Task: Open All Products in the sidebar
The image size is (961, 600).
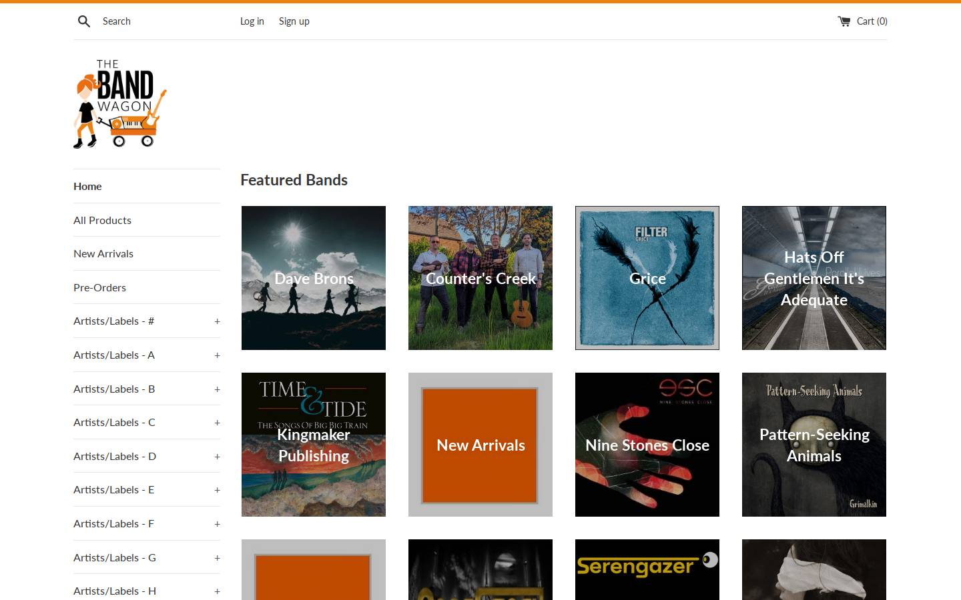Action: pyautogui.click(x=102, y=220)
